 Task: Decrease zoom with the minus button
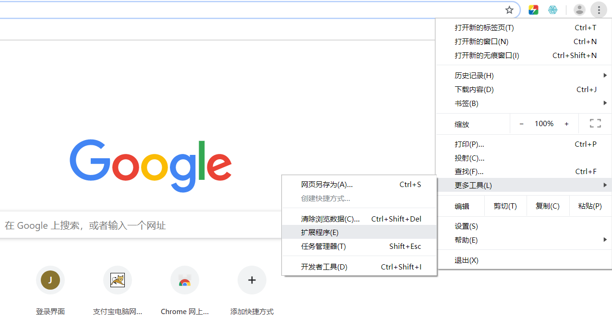[522, 124]
